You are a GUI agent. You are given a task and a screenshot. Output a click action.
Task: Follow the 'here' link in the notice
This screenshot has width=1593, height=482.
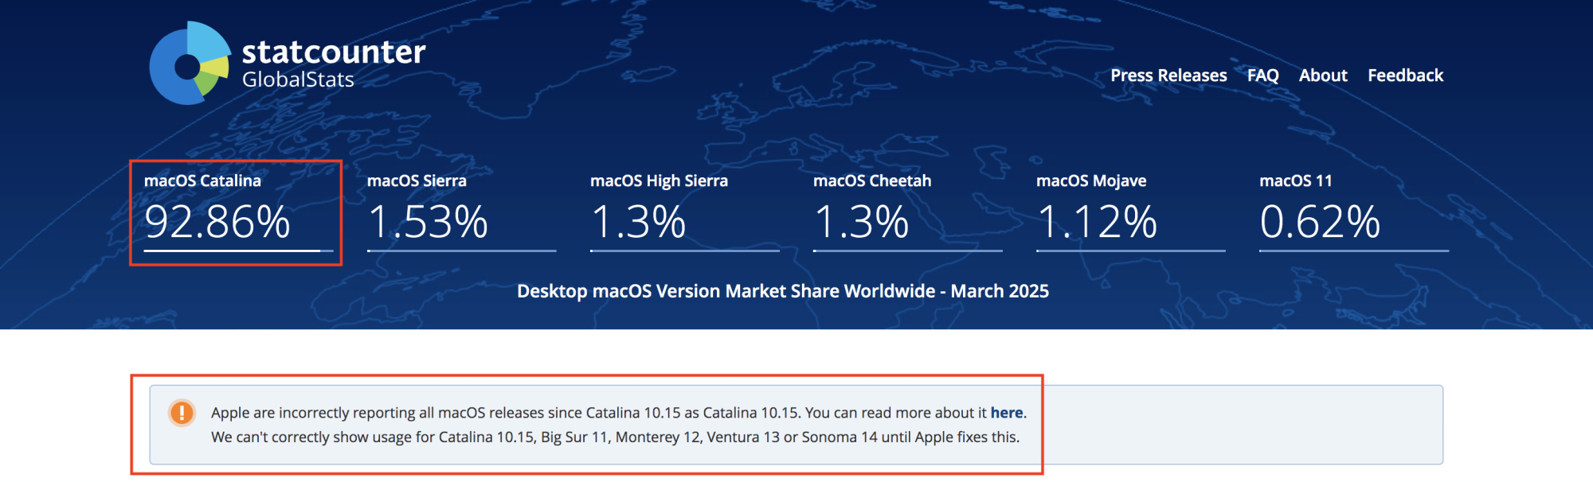coord(1007,413)
